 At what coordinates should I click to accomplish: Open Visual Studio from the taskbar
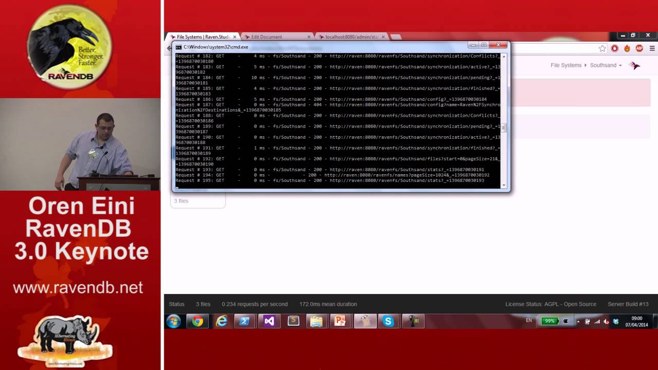tap(269, 322)
